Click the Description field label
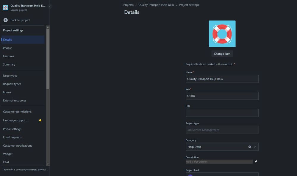The width and height of the screenshot is (297, 176). [x=192, y=157]
